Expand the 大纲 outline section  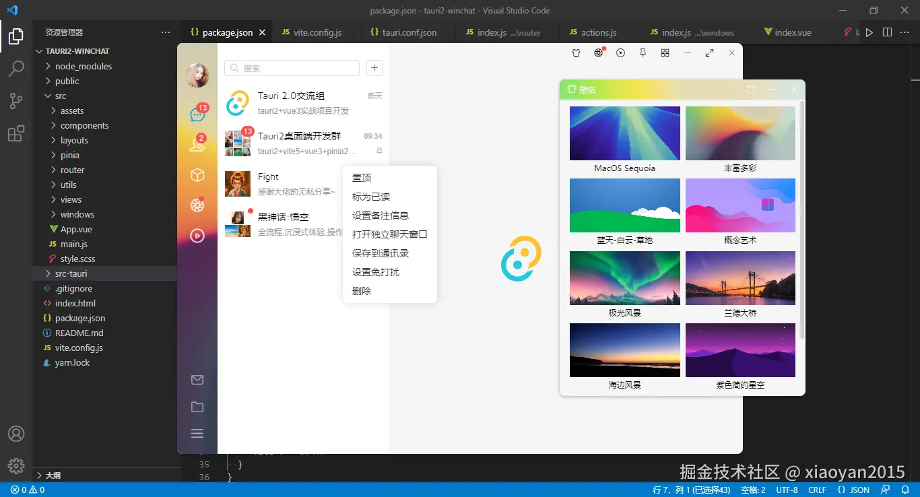[x=54, y=475]
